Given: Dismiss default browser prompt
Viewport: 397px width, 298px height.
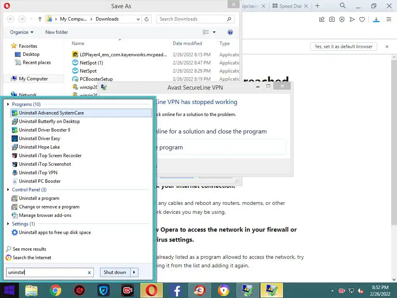Looking at the screenshot, I should 387,47.
